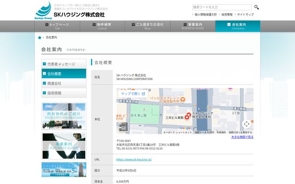Open the riverside tower banner
The image size is (295, 184).
pos(64,170)
